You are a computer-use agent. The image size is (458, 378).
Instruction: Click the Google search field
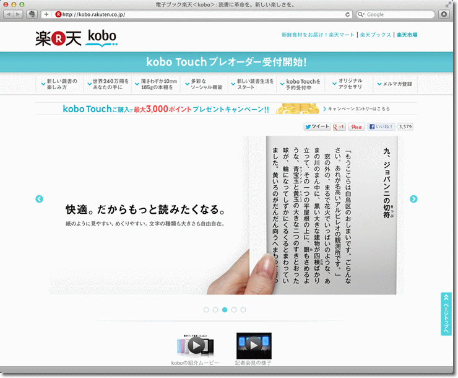coord(395,14)
